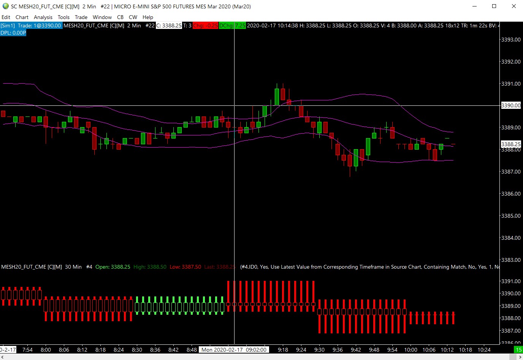Close the chart window

coord(513,6)
